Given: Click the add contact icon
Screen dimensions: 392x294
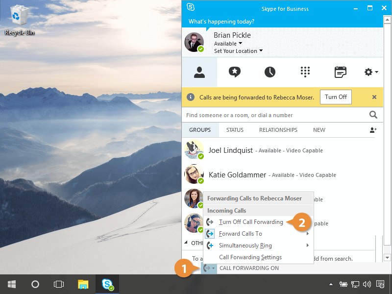Looking at the screenshot, I should pos(373,130).
